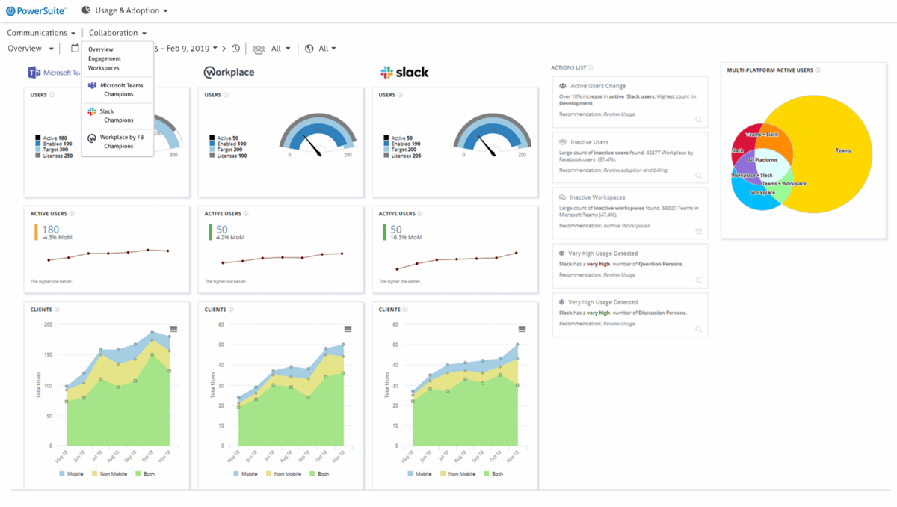Show info for Workplace USERS panel
The width and height of the screenshot is (897, 507).
(x=226, y=95)
